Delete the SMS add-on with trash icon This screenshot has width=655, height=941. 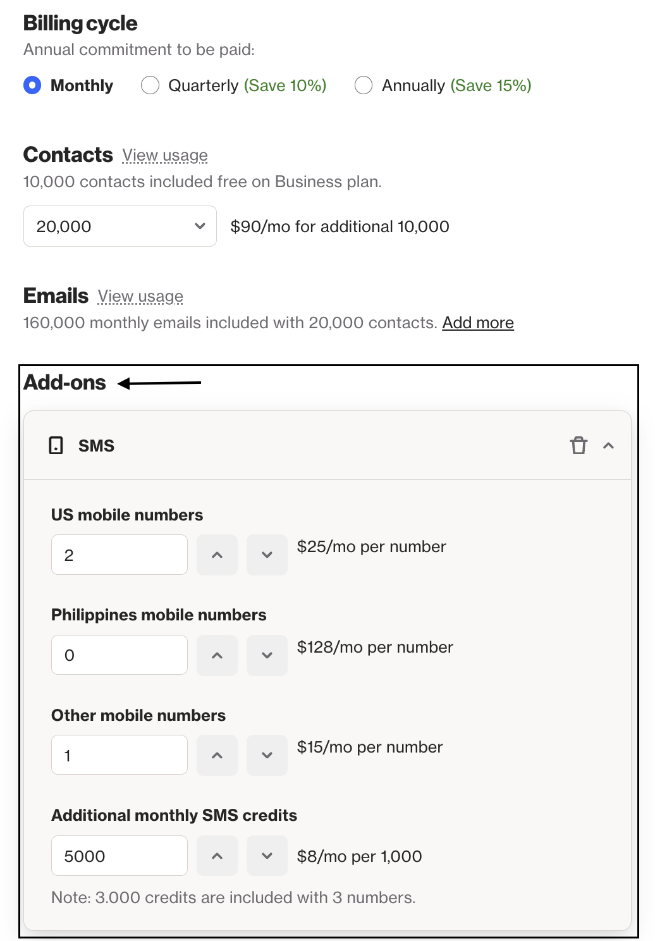(578, 446)
